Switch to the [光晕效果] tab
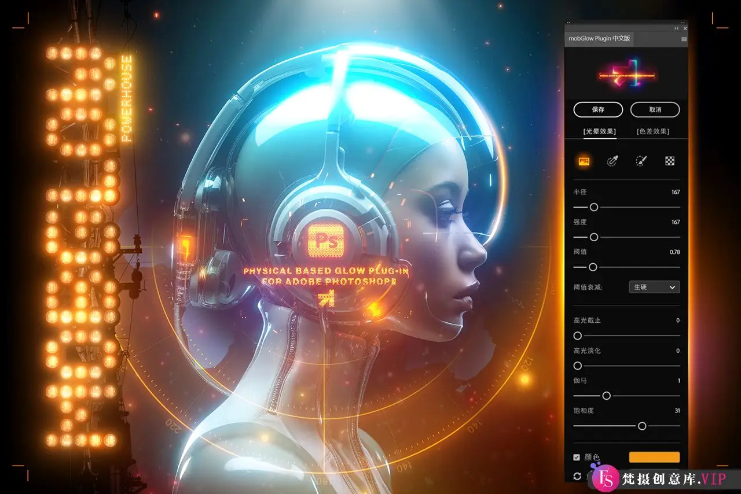 (x=599, y=131)
